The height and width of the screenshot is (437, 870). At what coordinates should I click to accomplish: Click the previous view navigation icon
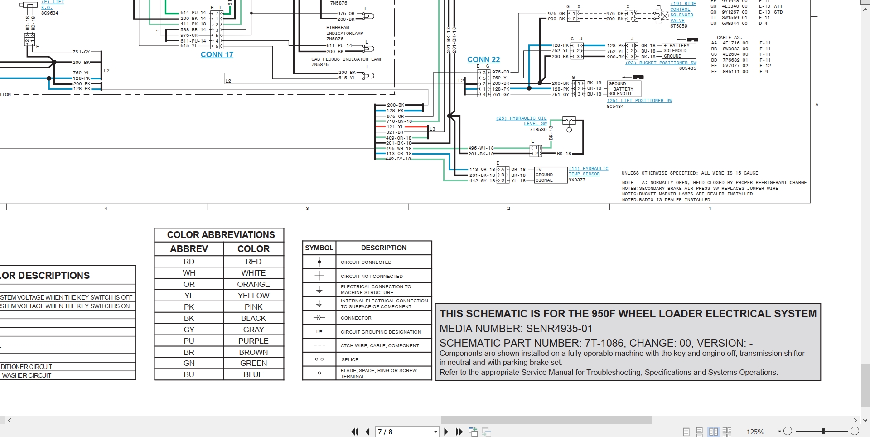point(473,432)
